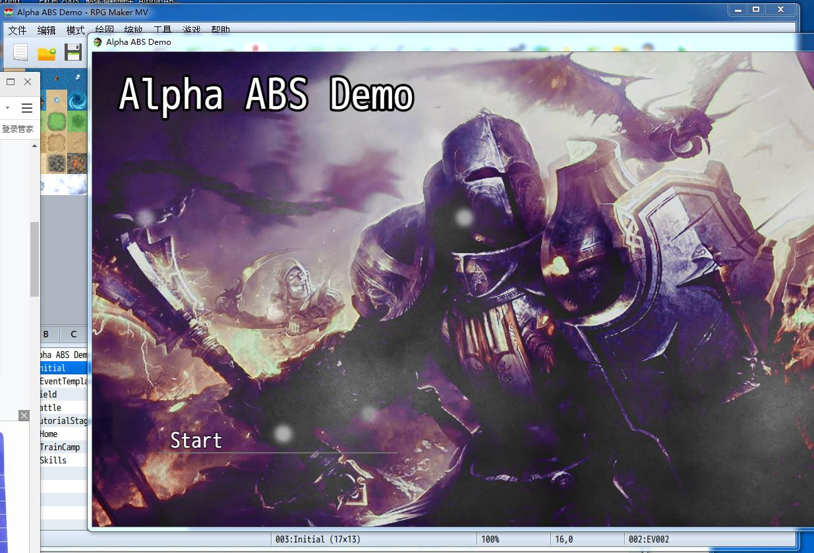Close the left side window with the X
This screenshot has width=814, height=553.
point(28,82)
